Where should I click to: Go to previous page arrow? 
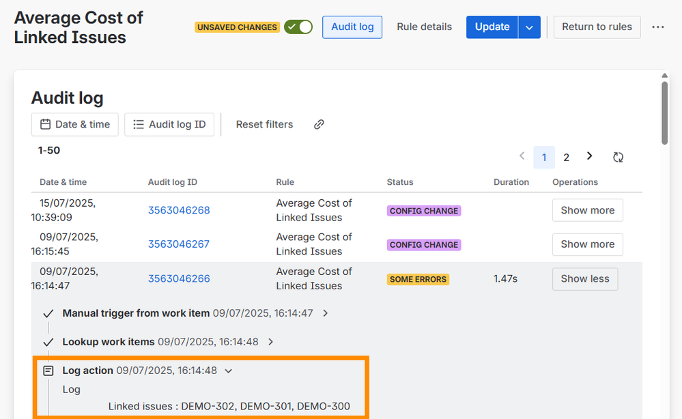(522, 156)
